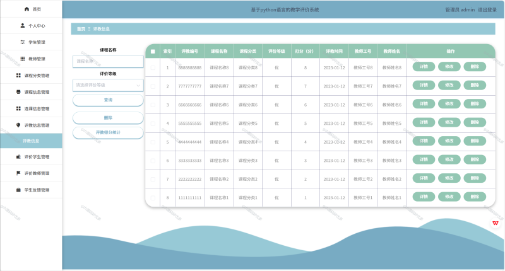The image size is (505, 271).
Task: View 详情 for 课程名称3 row
Action: 424,159
